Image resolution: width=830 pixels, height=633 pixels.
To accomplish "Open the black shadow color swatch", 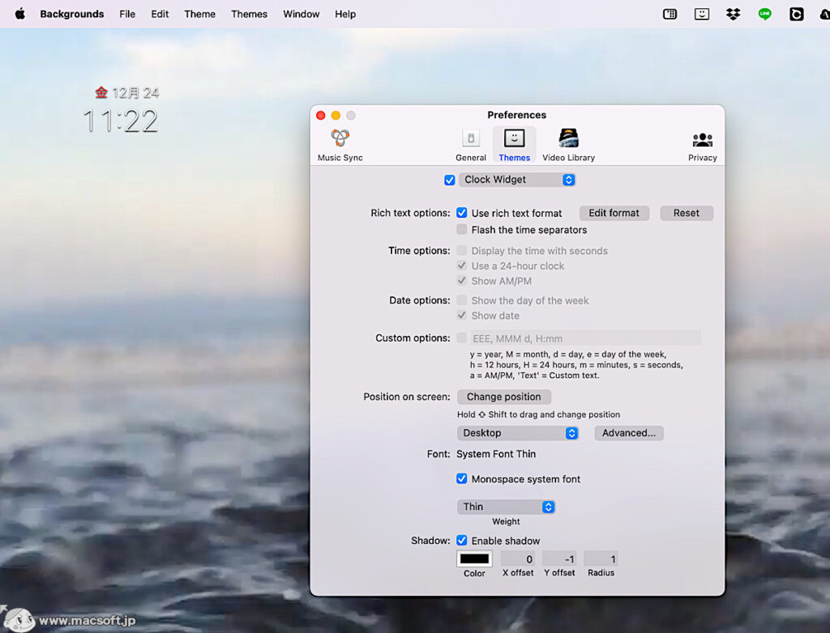I will [x=474, y=559].
